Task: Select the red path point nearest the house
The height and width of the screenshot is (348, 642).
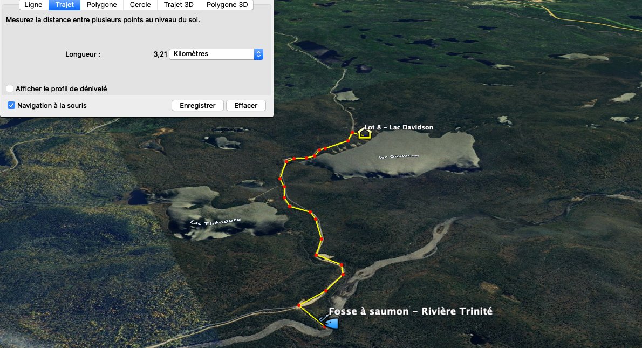Action: click(352, 133)
